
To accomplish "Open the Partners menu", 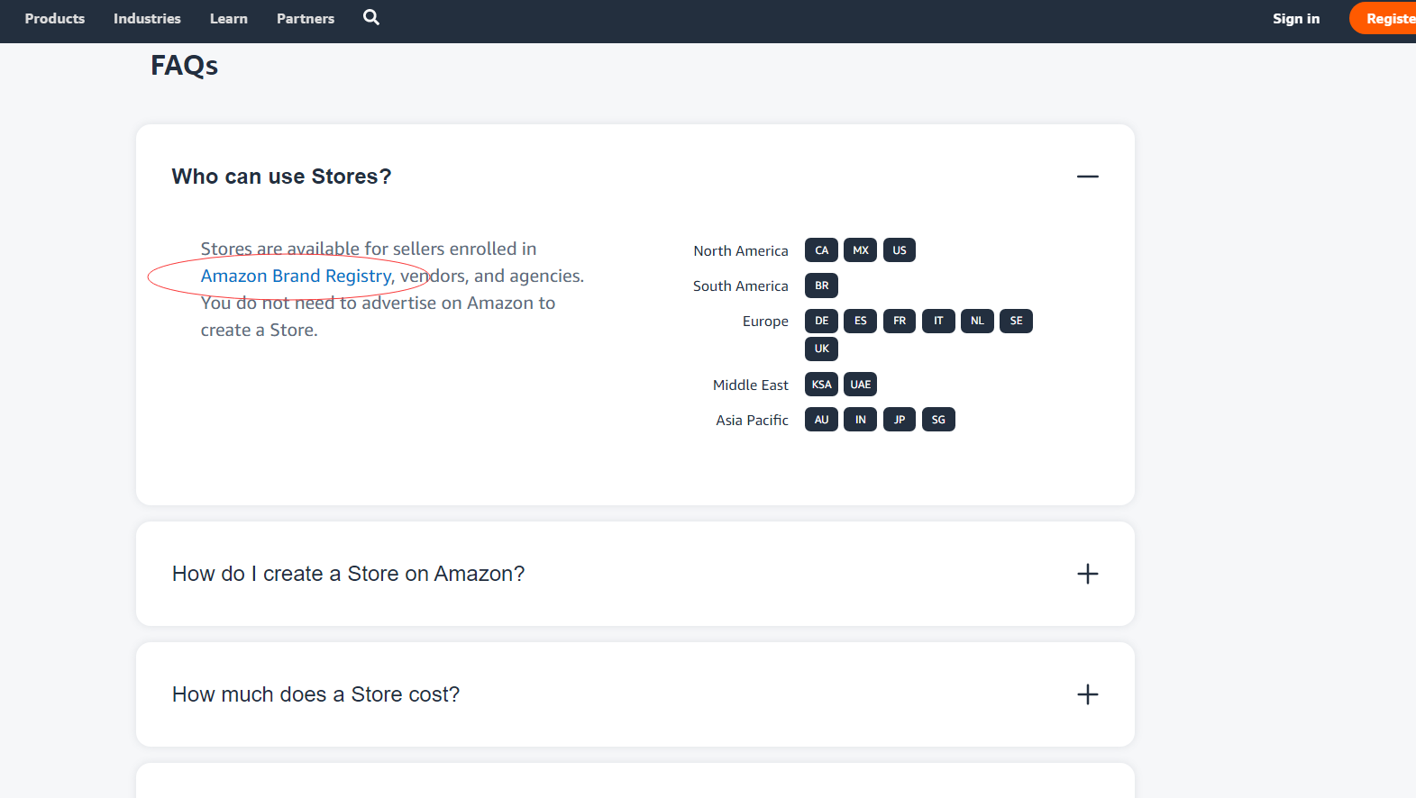I will coord(306,18).
